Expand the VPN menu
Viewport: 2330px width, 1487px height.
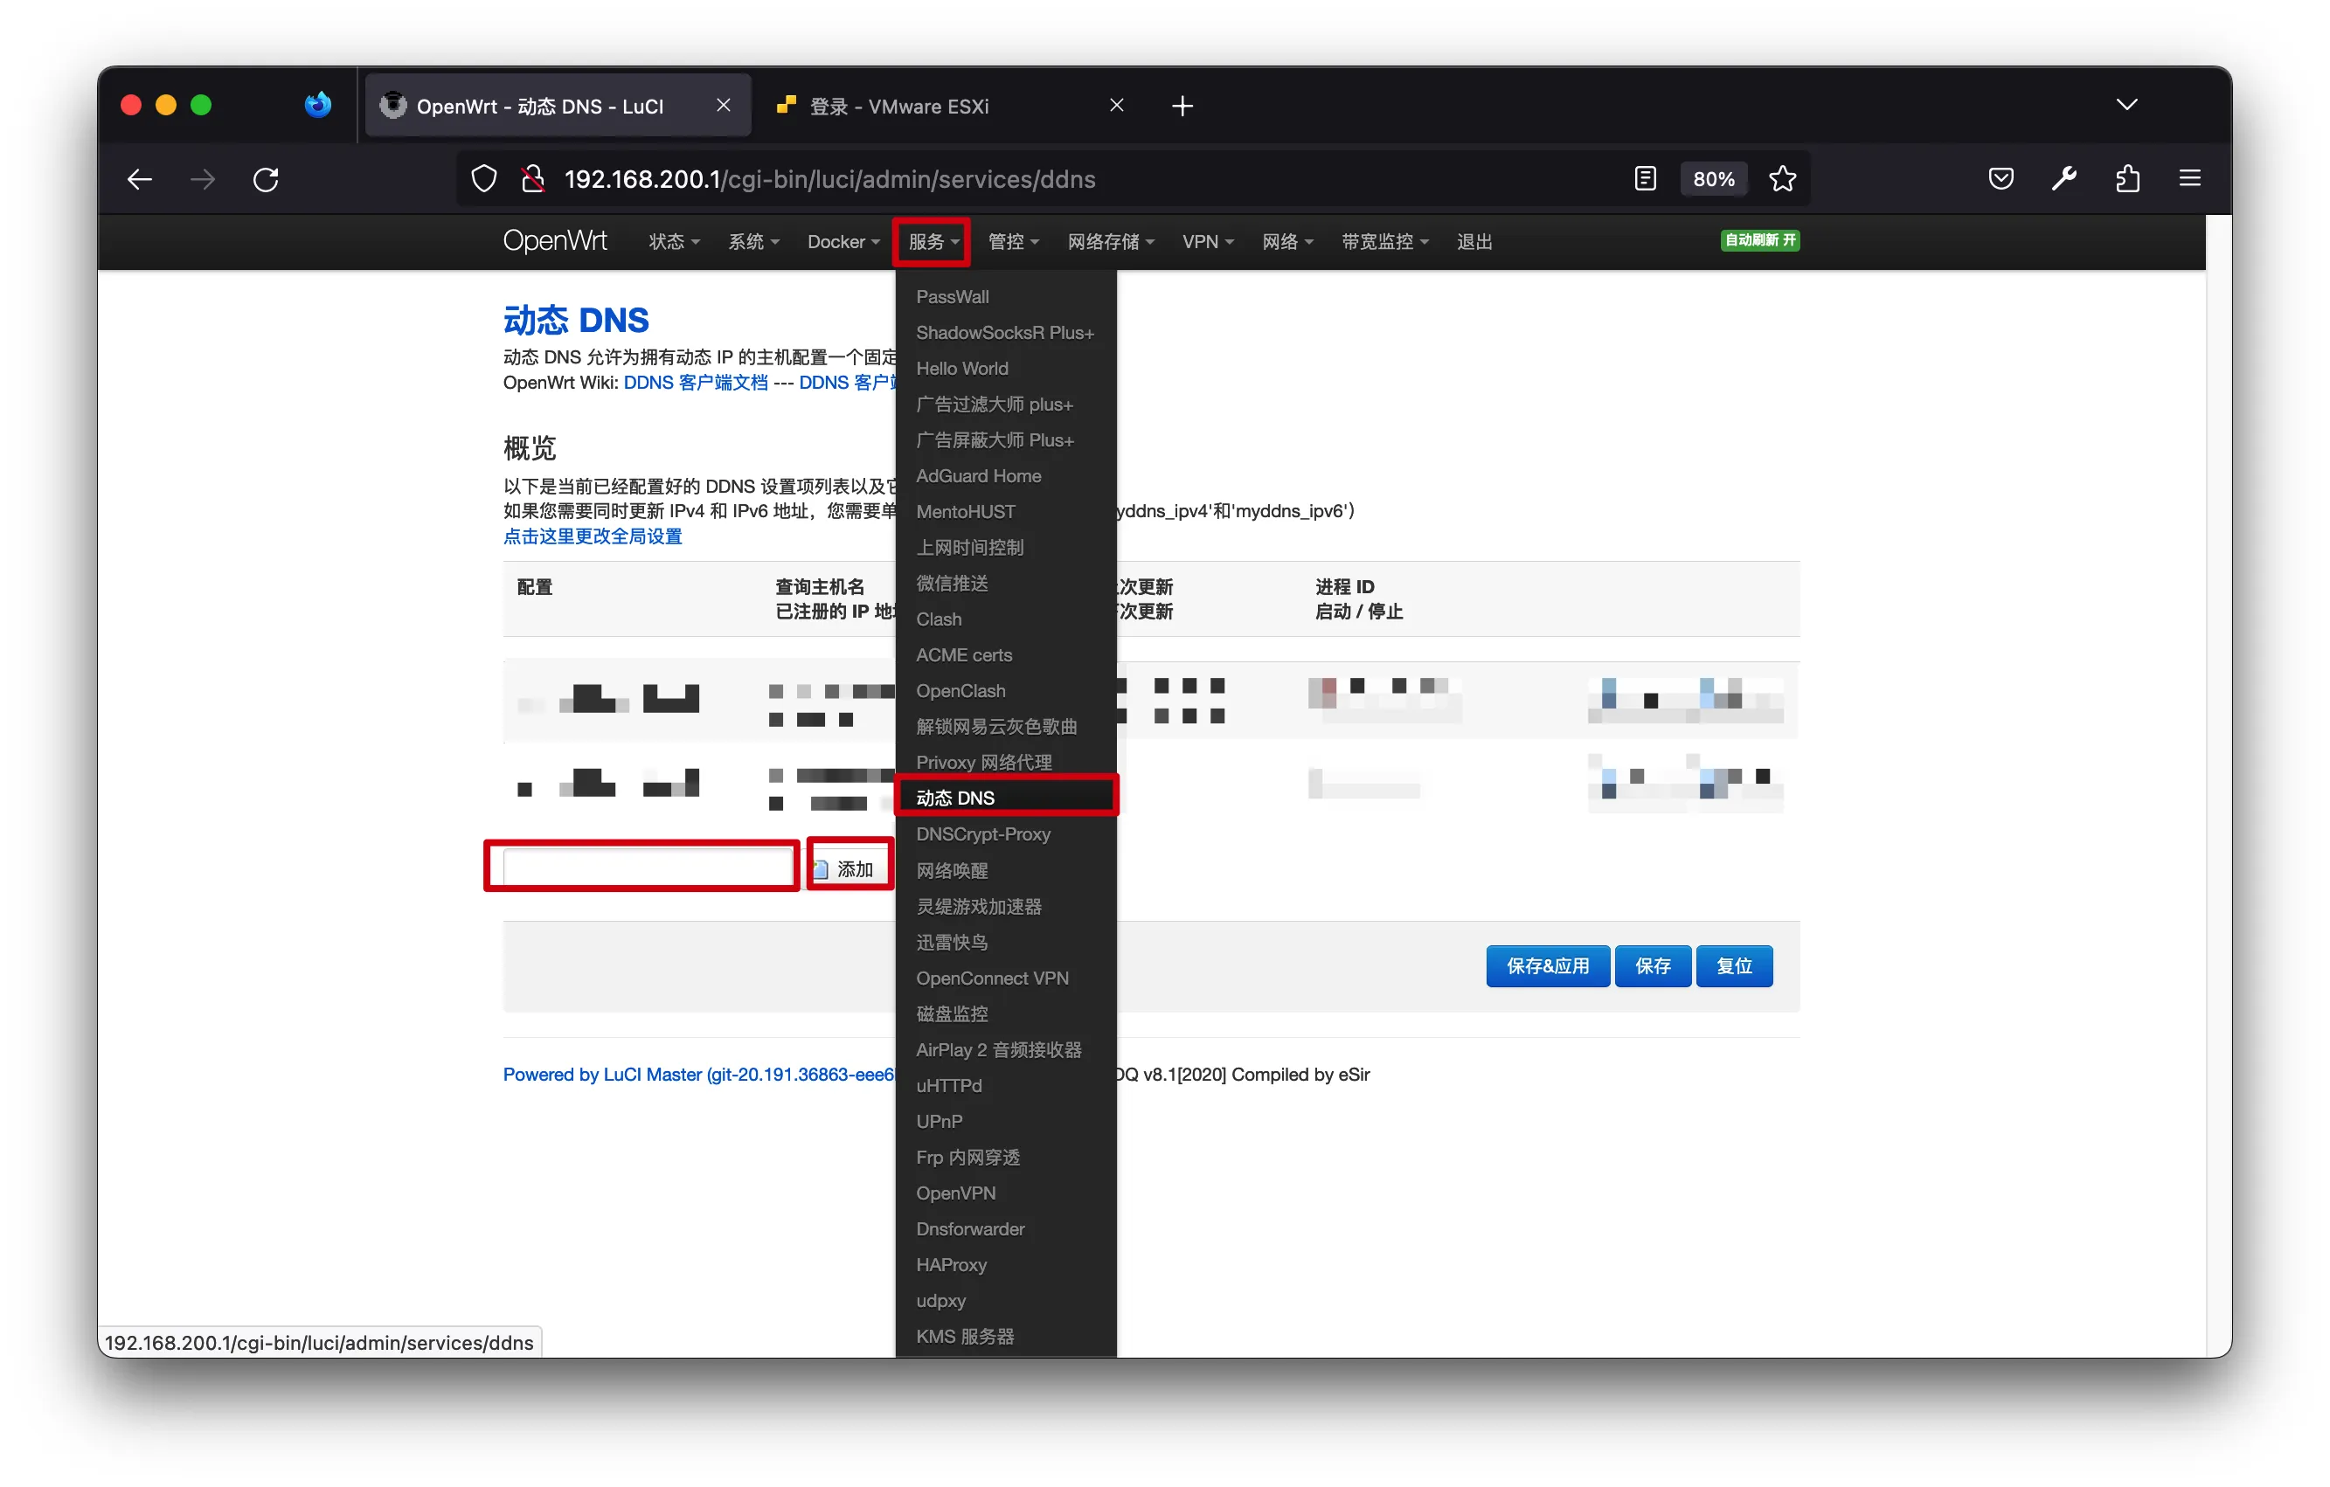click(1208, 242)
